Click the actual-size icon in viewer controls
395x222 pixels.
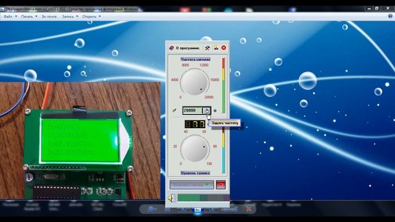[168, 209]
